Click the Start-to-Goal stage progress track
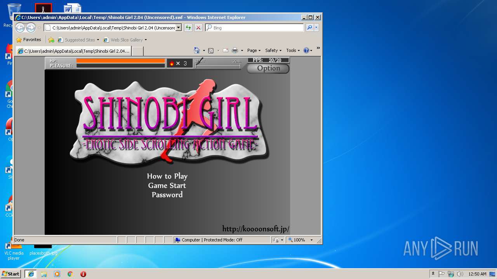497x279 pixels. click(218, 66)
